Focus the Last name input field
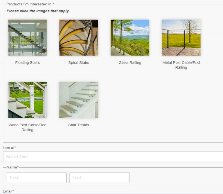This screenshot has width=223, height=194. click(99, 178)
